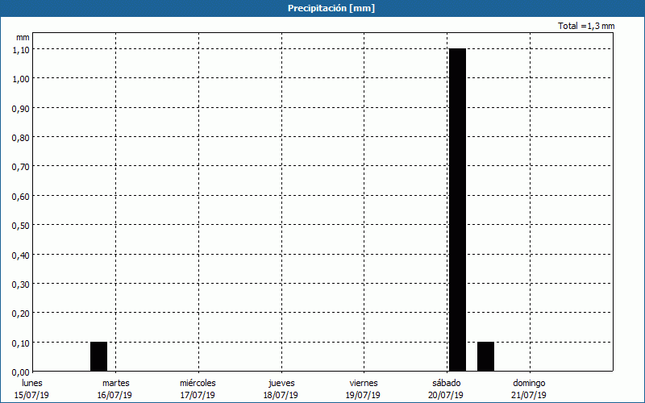Click the 'lunes' day label

[32, 383]
